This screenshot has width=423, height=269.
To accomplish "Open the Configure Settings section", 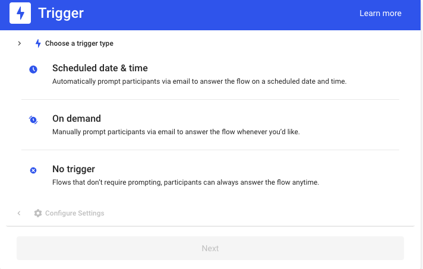I will pos(75,213).
